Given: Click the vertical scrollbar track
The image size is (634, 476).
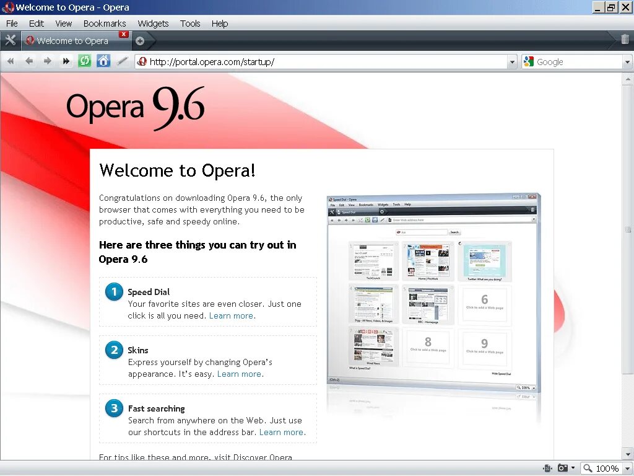Looking at the screenshot, I should (628, 411).
